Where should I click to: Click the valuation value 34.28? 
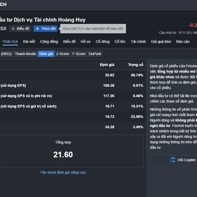(110, 127)
